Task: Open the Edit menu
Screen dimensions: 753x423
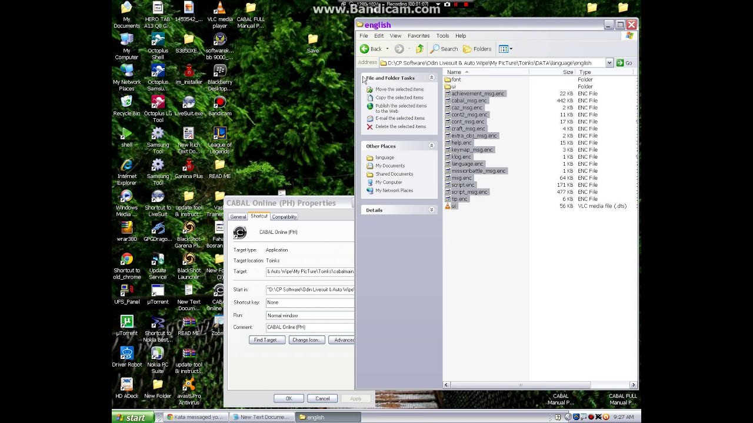Action: coord(379,36)
